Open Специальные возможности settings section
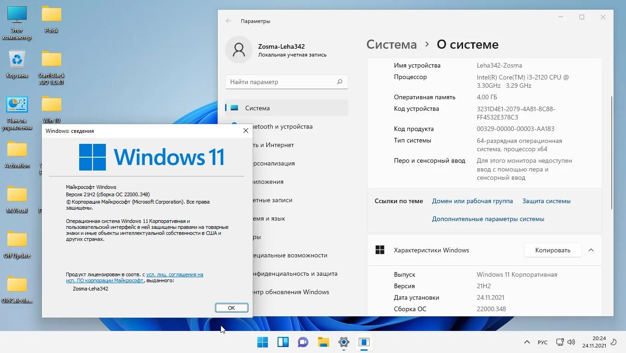Viewport: 626px width, 353px height. [286, 255]
